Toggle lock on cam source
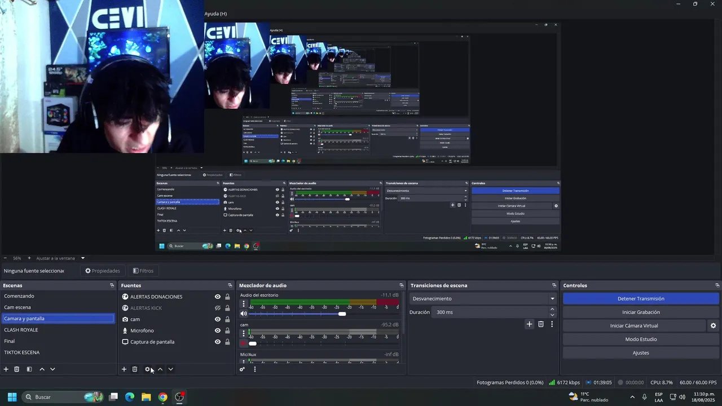The width and height of the screenshot is (722, 406). point(227,319)
